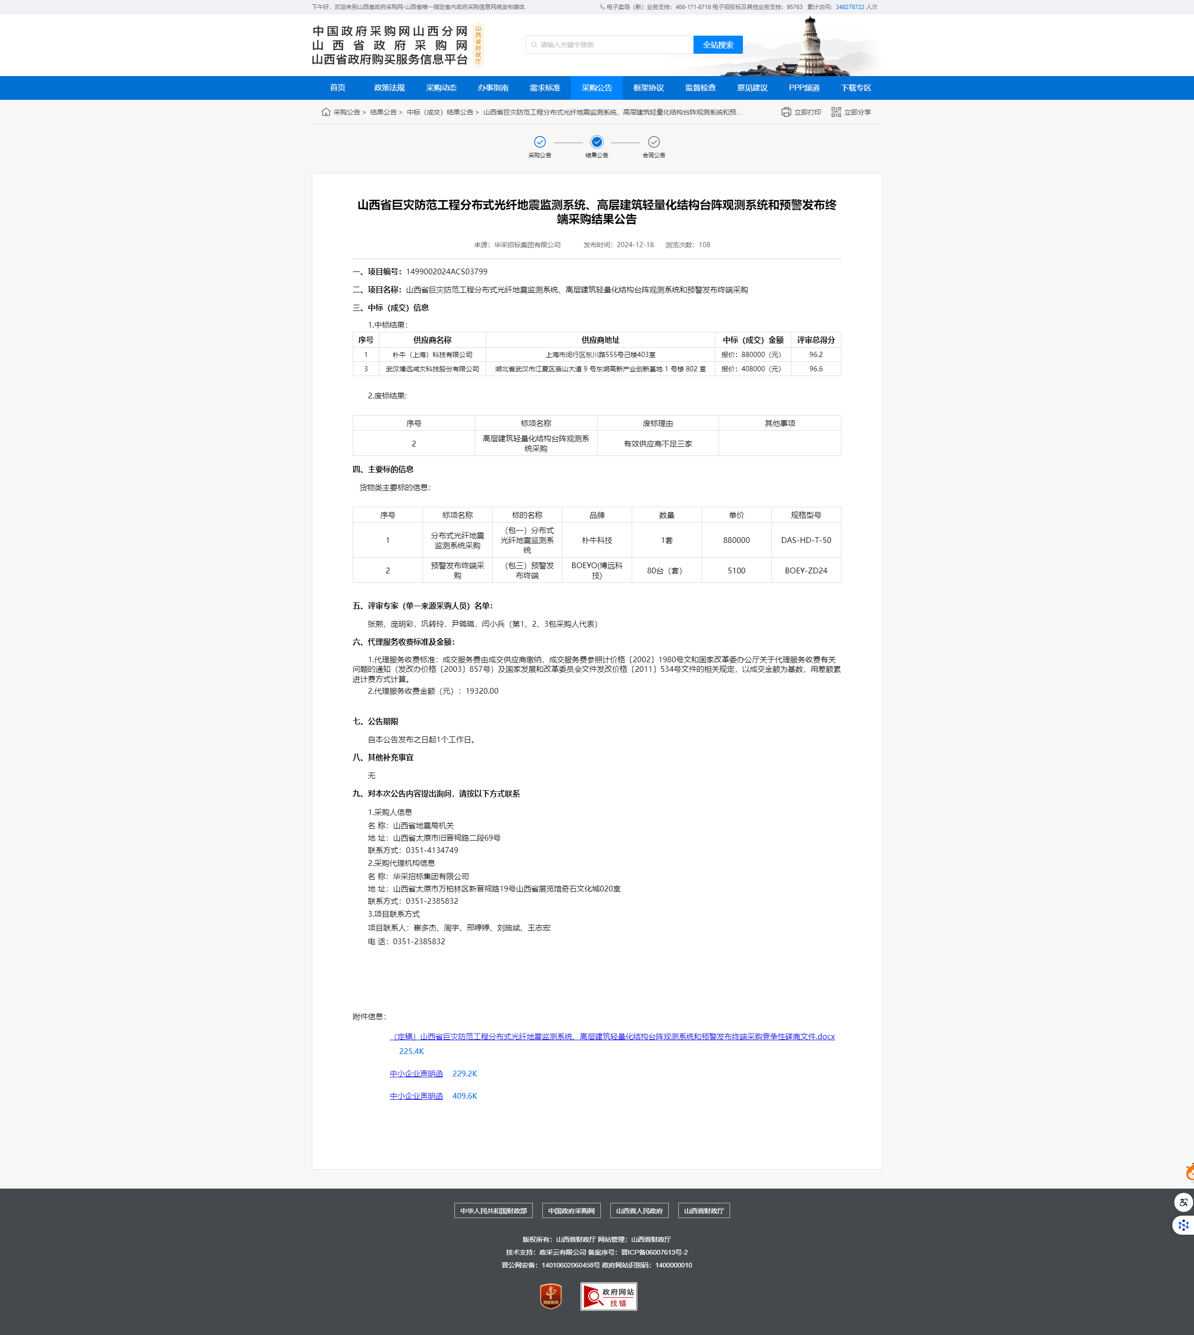Image resolution: width=1194 pixels, height=1335 pixels.
Task: Open the 政策法规 navigation tab
Action: pyautogui.click(x=390, y=88)
